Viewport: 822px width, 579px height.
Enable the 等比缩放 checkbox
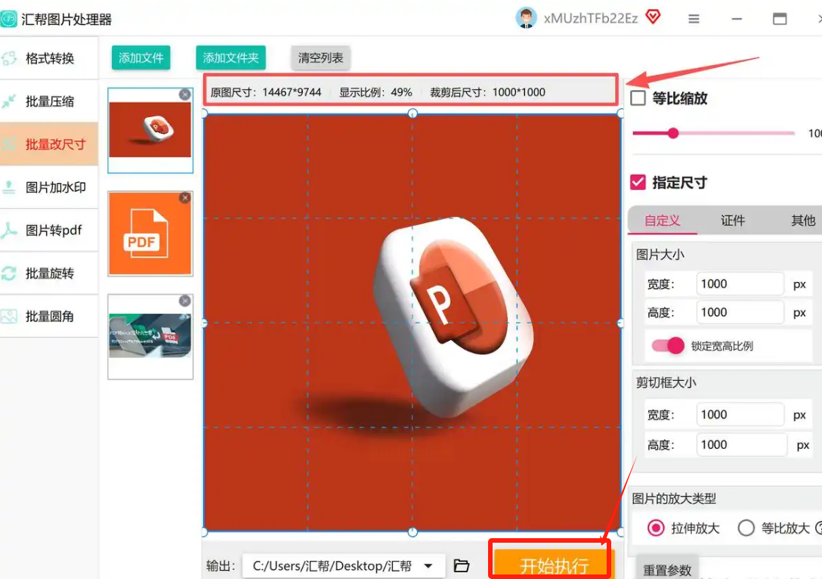(x=638, y=98)
